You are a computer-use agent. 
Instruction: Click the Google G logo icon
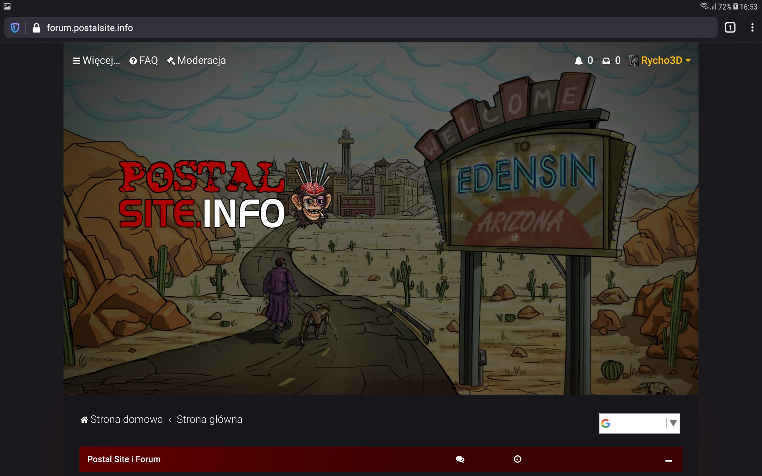click(606, 424)
